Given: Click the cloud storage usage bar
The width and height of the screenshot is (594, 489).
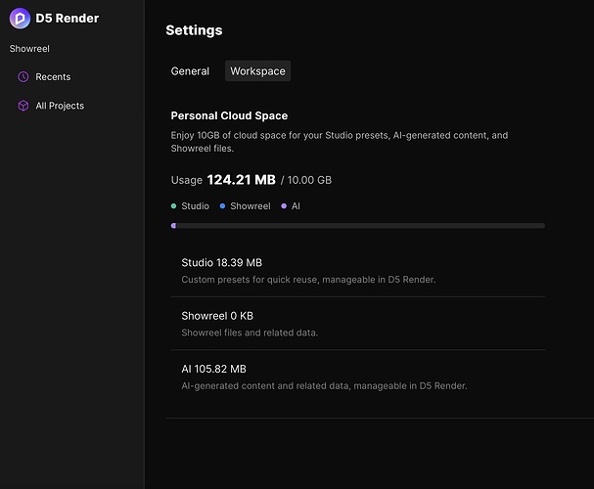Looking at the screenshot, I should [x=357, y=226].
